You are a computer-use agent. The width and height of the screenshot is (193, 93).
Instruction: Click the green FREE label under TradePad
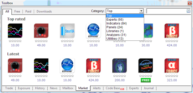click(x=146, y=80)
